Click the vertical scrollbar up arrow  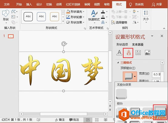[110, 33]
